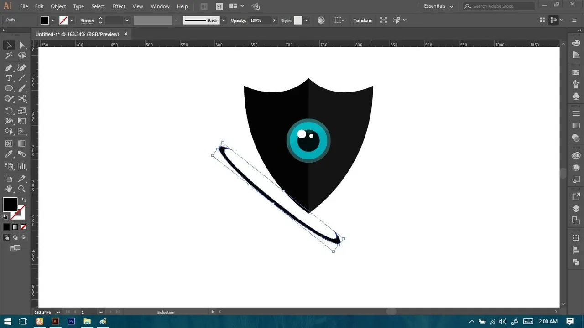This screenshot has width=584, height=328.
Task: Select the Gradient tool
Action: coord(22,143)
